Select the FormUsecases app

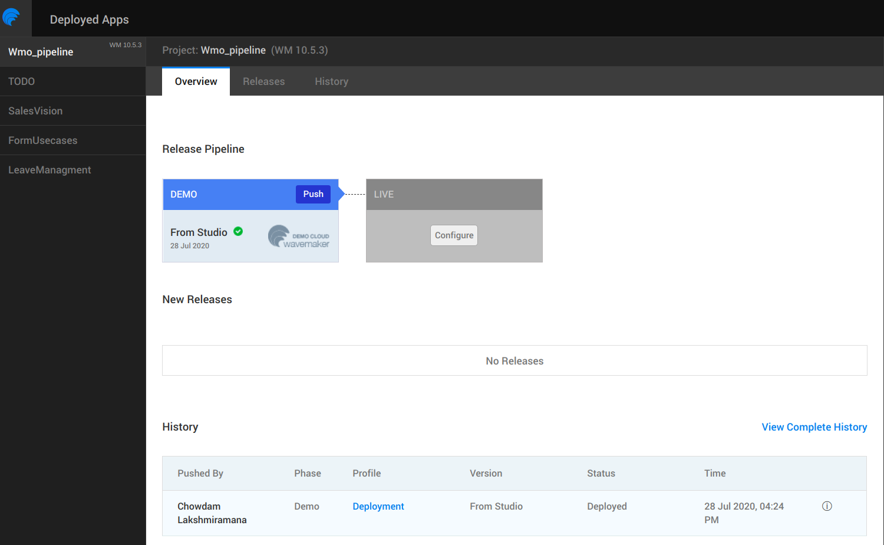43,140
